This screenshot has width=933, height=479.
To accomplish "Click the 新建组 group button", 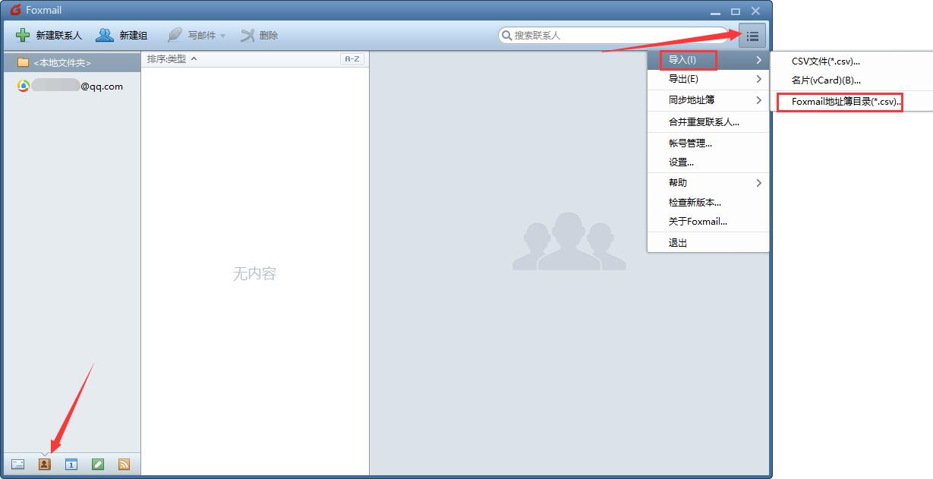I will tap(121, 35).
